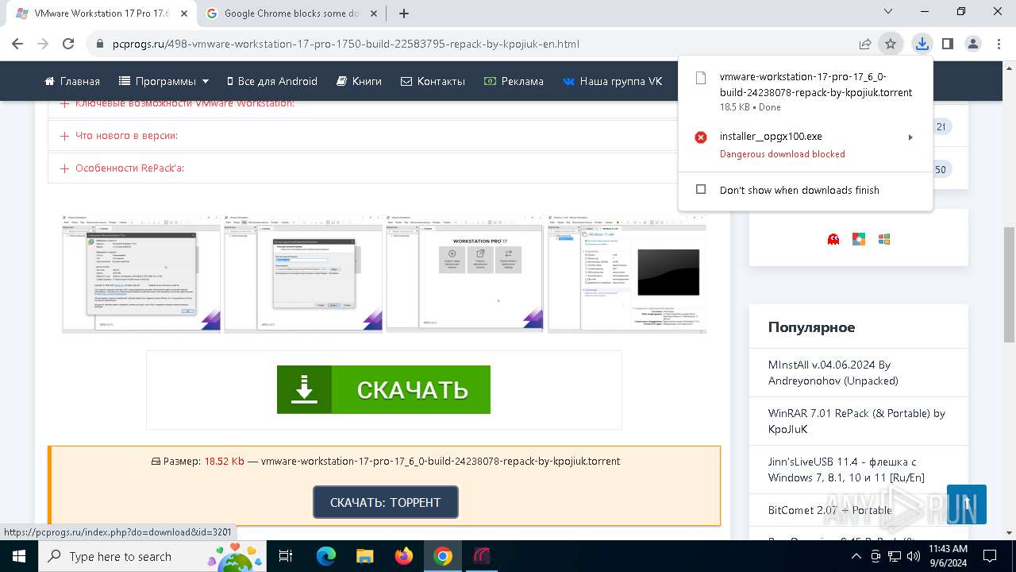Open Главная in site navigation
The height and width of the screenshot is (572, 1016).
click(x=72, y=81)
